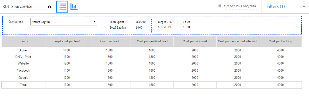Image resolution: width=309 pixels, height=101 pixels.
Task: Click the Cost per site visit header
Action: pos(195,42)
